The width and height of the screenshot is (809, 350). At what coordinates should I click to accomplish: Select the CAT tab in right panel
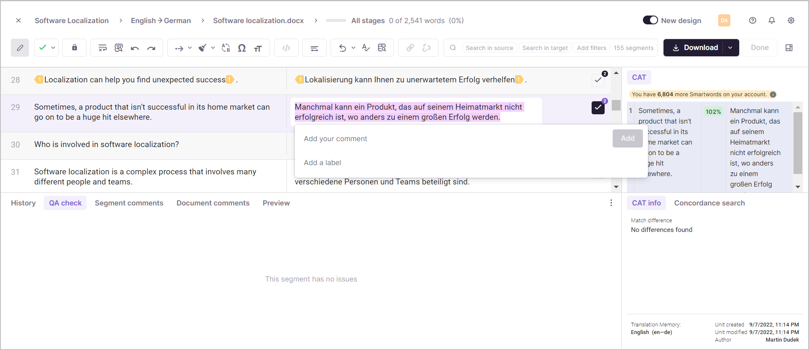point(639,77)
